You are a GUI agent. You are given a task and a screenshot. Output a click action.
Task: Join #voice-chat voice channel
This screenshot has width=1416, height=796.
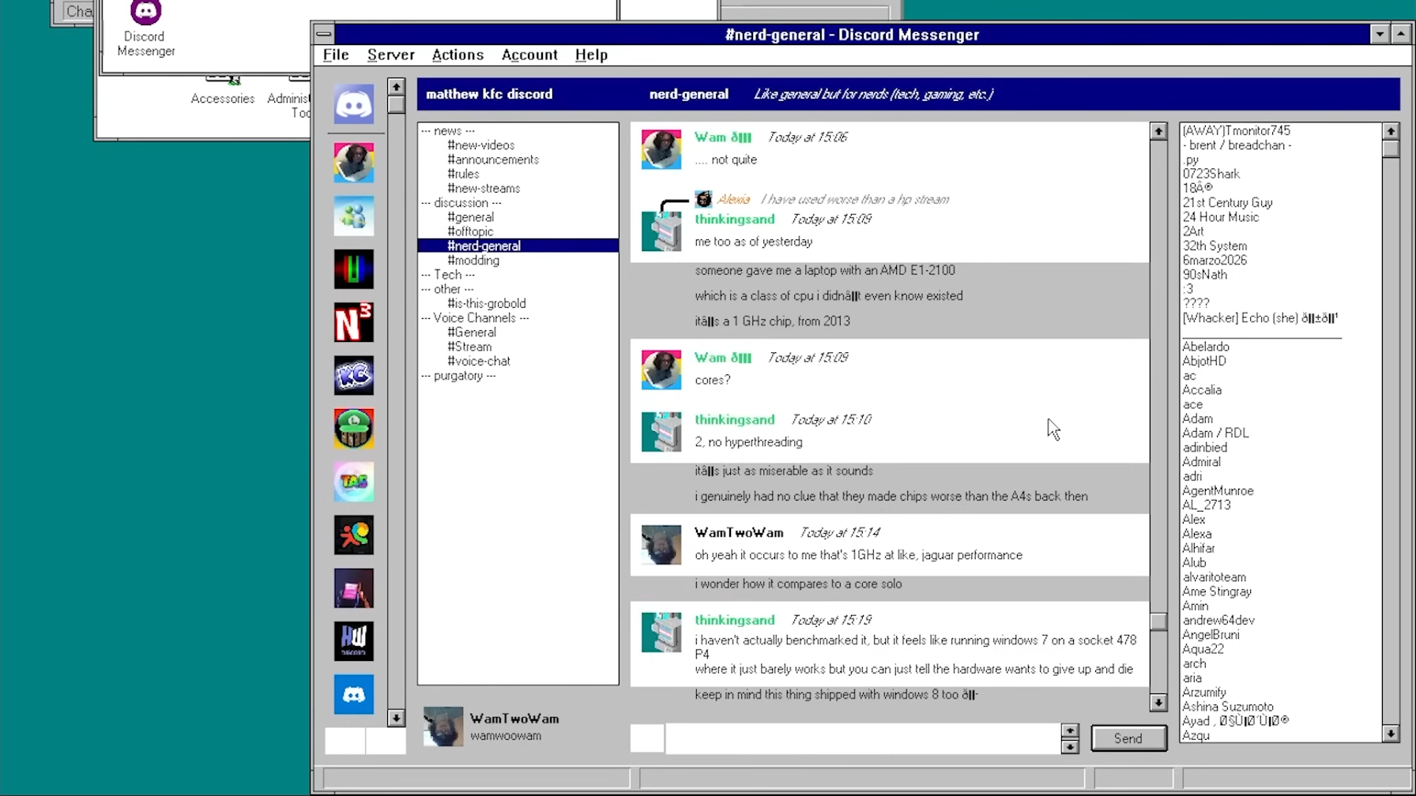tap(479, 361)
